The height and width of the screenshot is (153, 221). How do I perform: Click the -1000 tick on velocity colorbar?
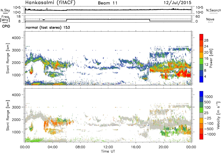click(210, 134)
